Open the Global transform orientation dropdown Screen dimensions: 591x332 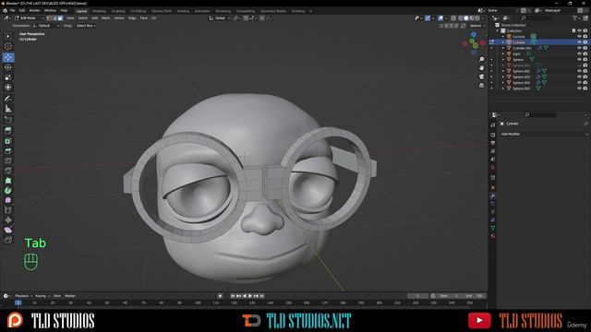(220, 18)
